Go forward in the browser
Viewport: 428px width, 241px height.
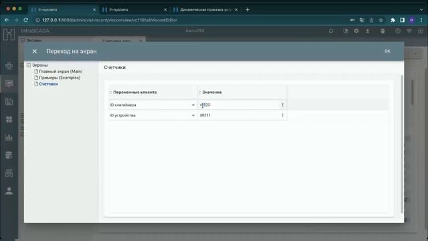click(x=16, y=20)
